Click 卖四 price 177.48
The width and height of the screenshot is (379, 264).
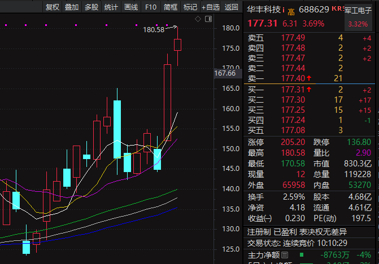pyautogui.click(x=293, y=48)
